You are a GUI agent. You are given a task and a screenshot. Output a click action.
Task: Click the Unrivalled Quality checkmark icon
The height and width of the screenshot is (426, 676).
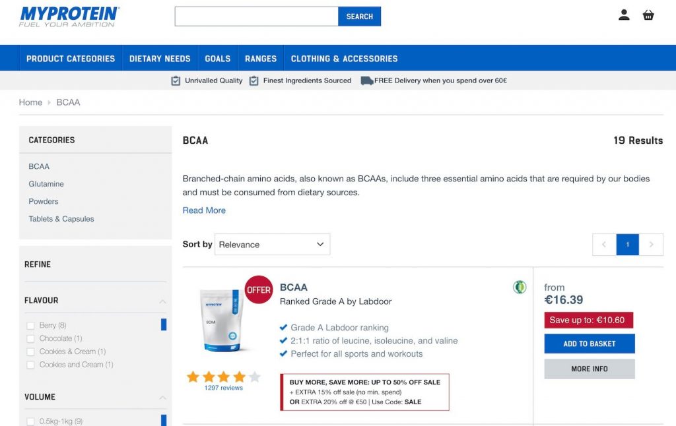point(176,80)
